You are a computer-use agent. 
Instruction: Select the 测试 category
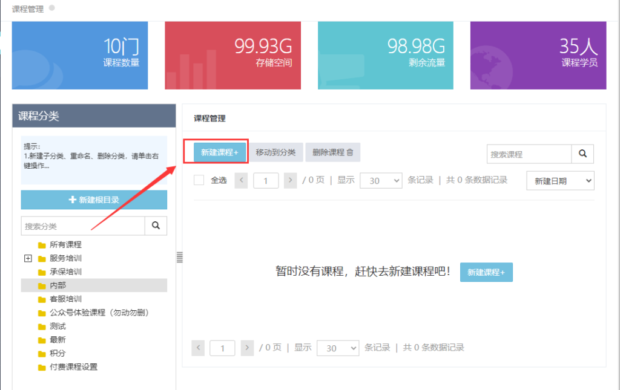(58, 326)
